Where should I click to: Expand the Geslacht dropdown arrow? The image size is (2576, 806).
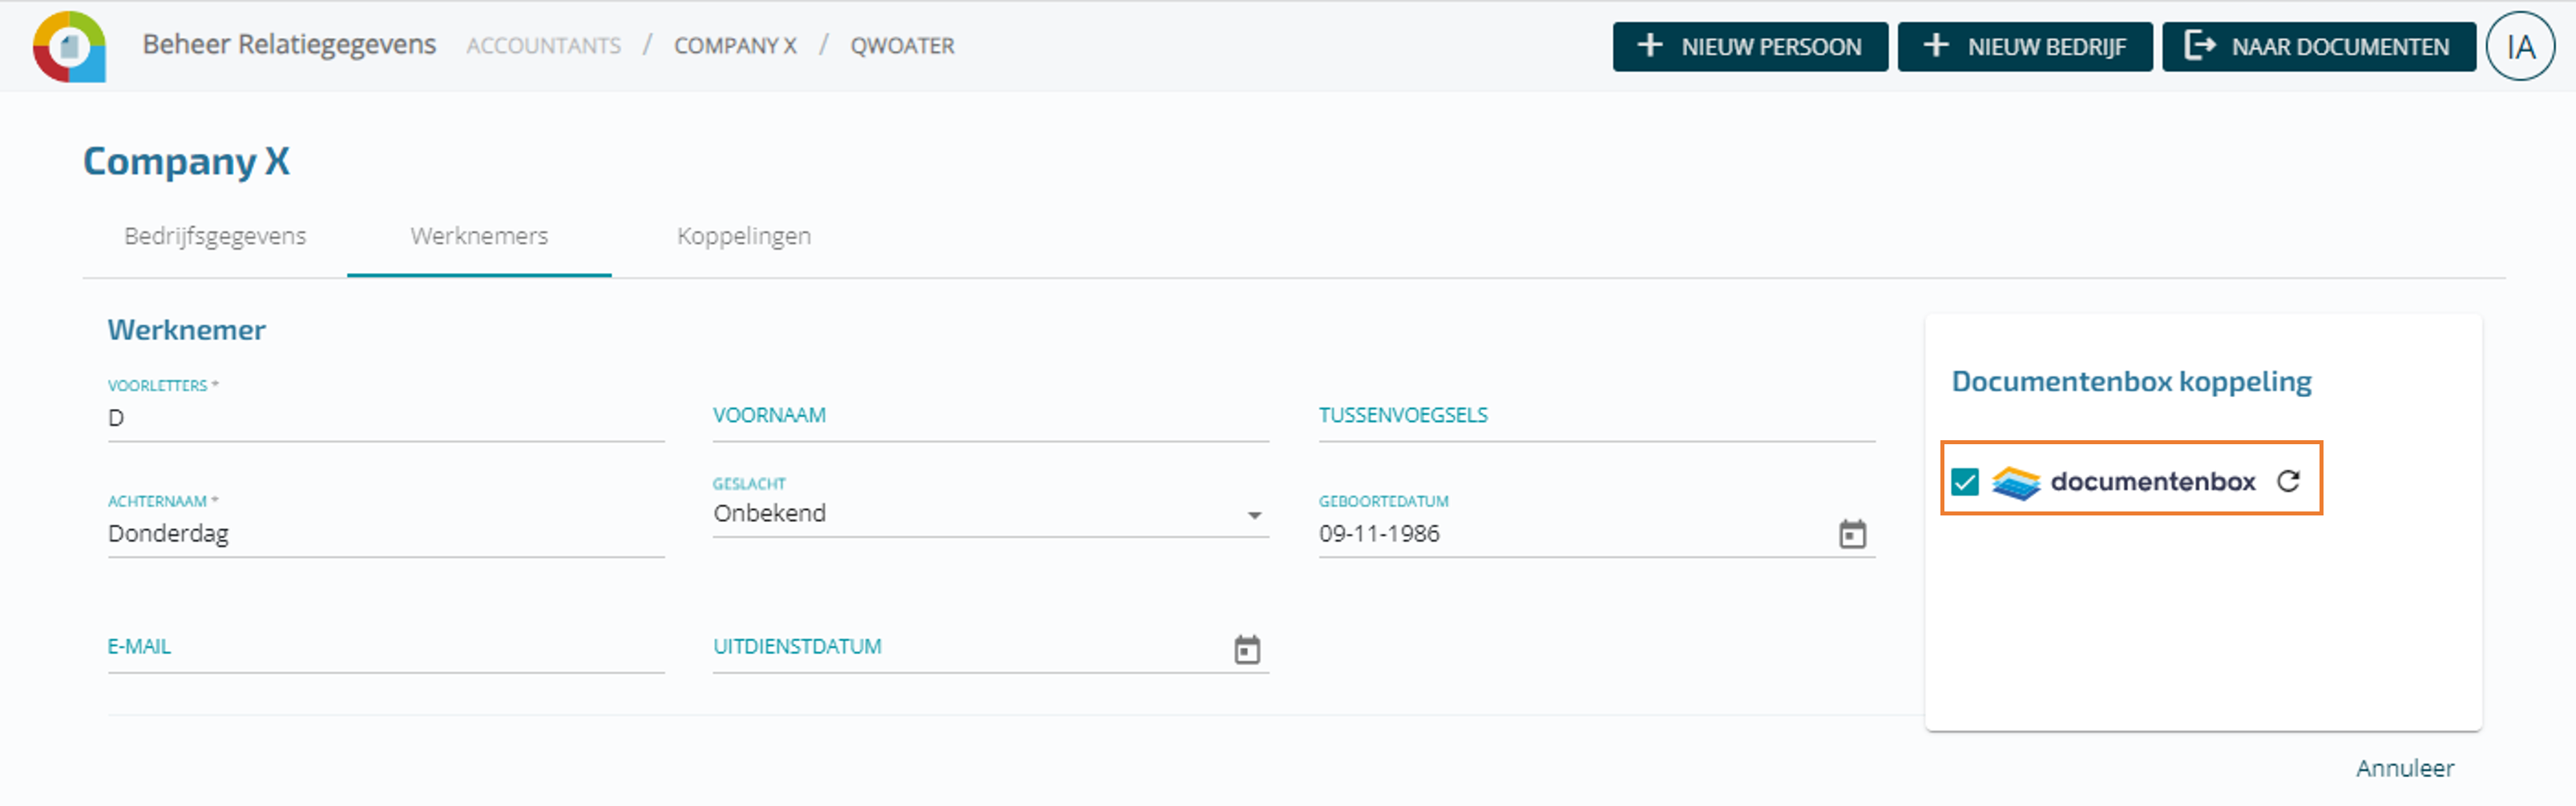click(x=1254, y=515)
